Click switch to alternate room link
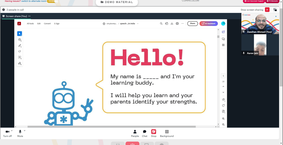Screen dimensions: 283x145 click(x=34, y=1)
